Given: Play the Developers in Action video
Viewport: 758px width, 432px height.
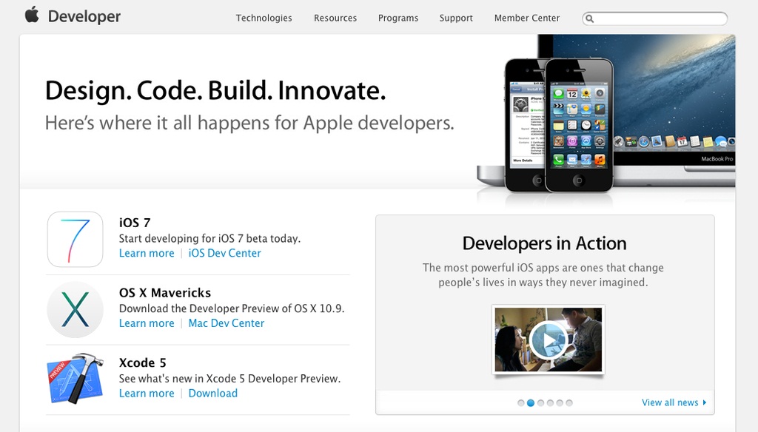Looking at the screenshot, I should click(548, 340).
